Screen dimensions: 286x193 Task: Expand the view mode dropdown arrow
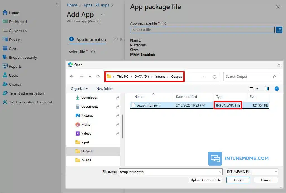click(x=257, y=89)
